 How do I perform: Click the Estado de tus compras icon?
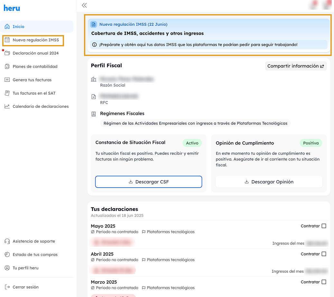pyautogui.click(x=7, y=255)
